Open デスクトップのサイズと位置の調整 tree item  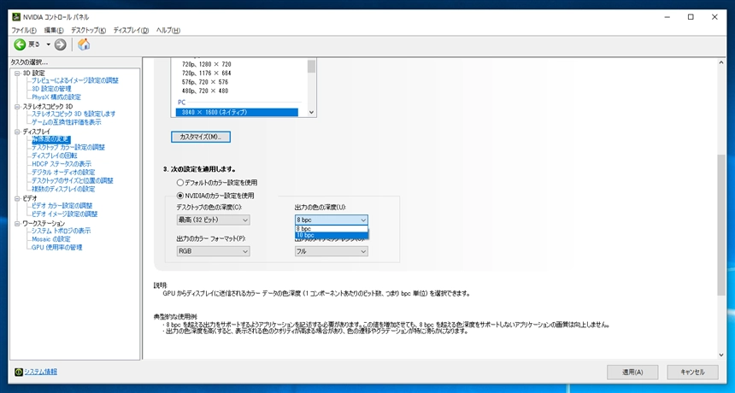tap(72, 181)
